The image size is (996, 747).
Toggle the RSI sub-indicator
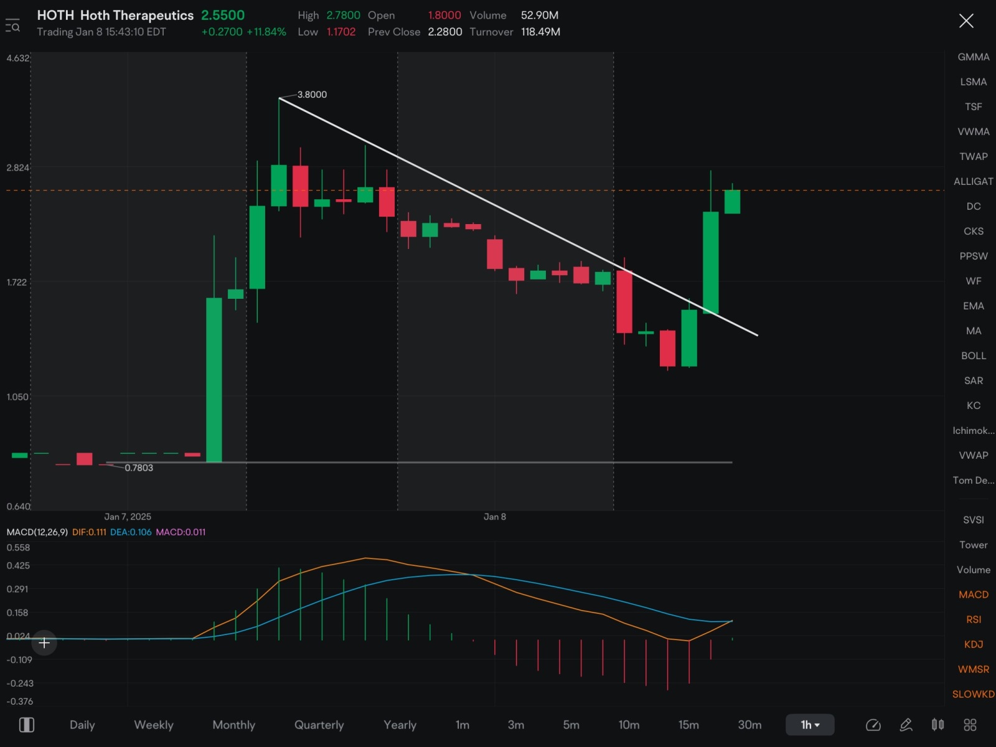coord(974,619)
